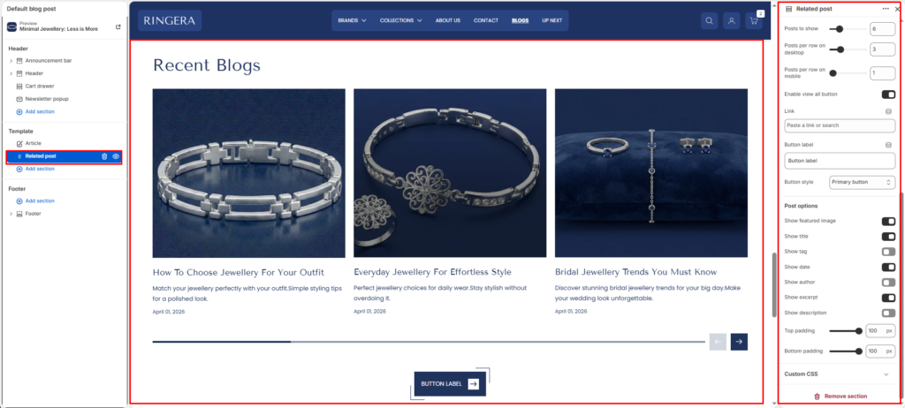Expand the Announcement bar tree item
Image resolution: width=905 pixels, height=408 pixels.
pyautogui.click(x=11, y=61)
